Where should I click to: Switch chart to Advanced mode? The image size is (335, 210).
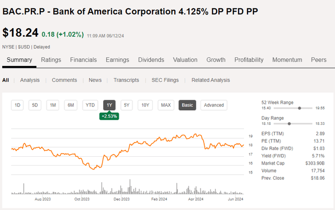tap(214, 105)
